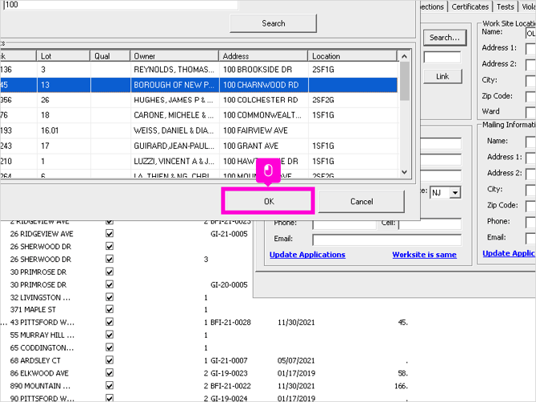Click the date 05/07/2021

(296, 360)
